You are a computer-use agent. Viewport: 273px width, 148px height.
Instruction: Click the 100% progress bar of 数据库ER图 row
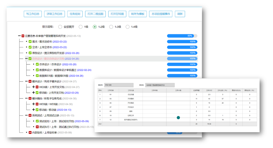tap(182, 76)
